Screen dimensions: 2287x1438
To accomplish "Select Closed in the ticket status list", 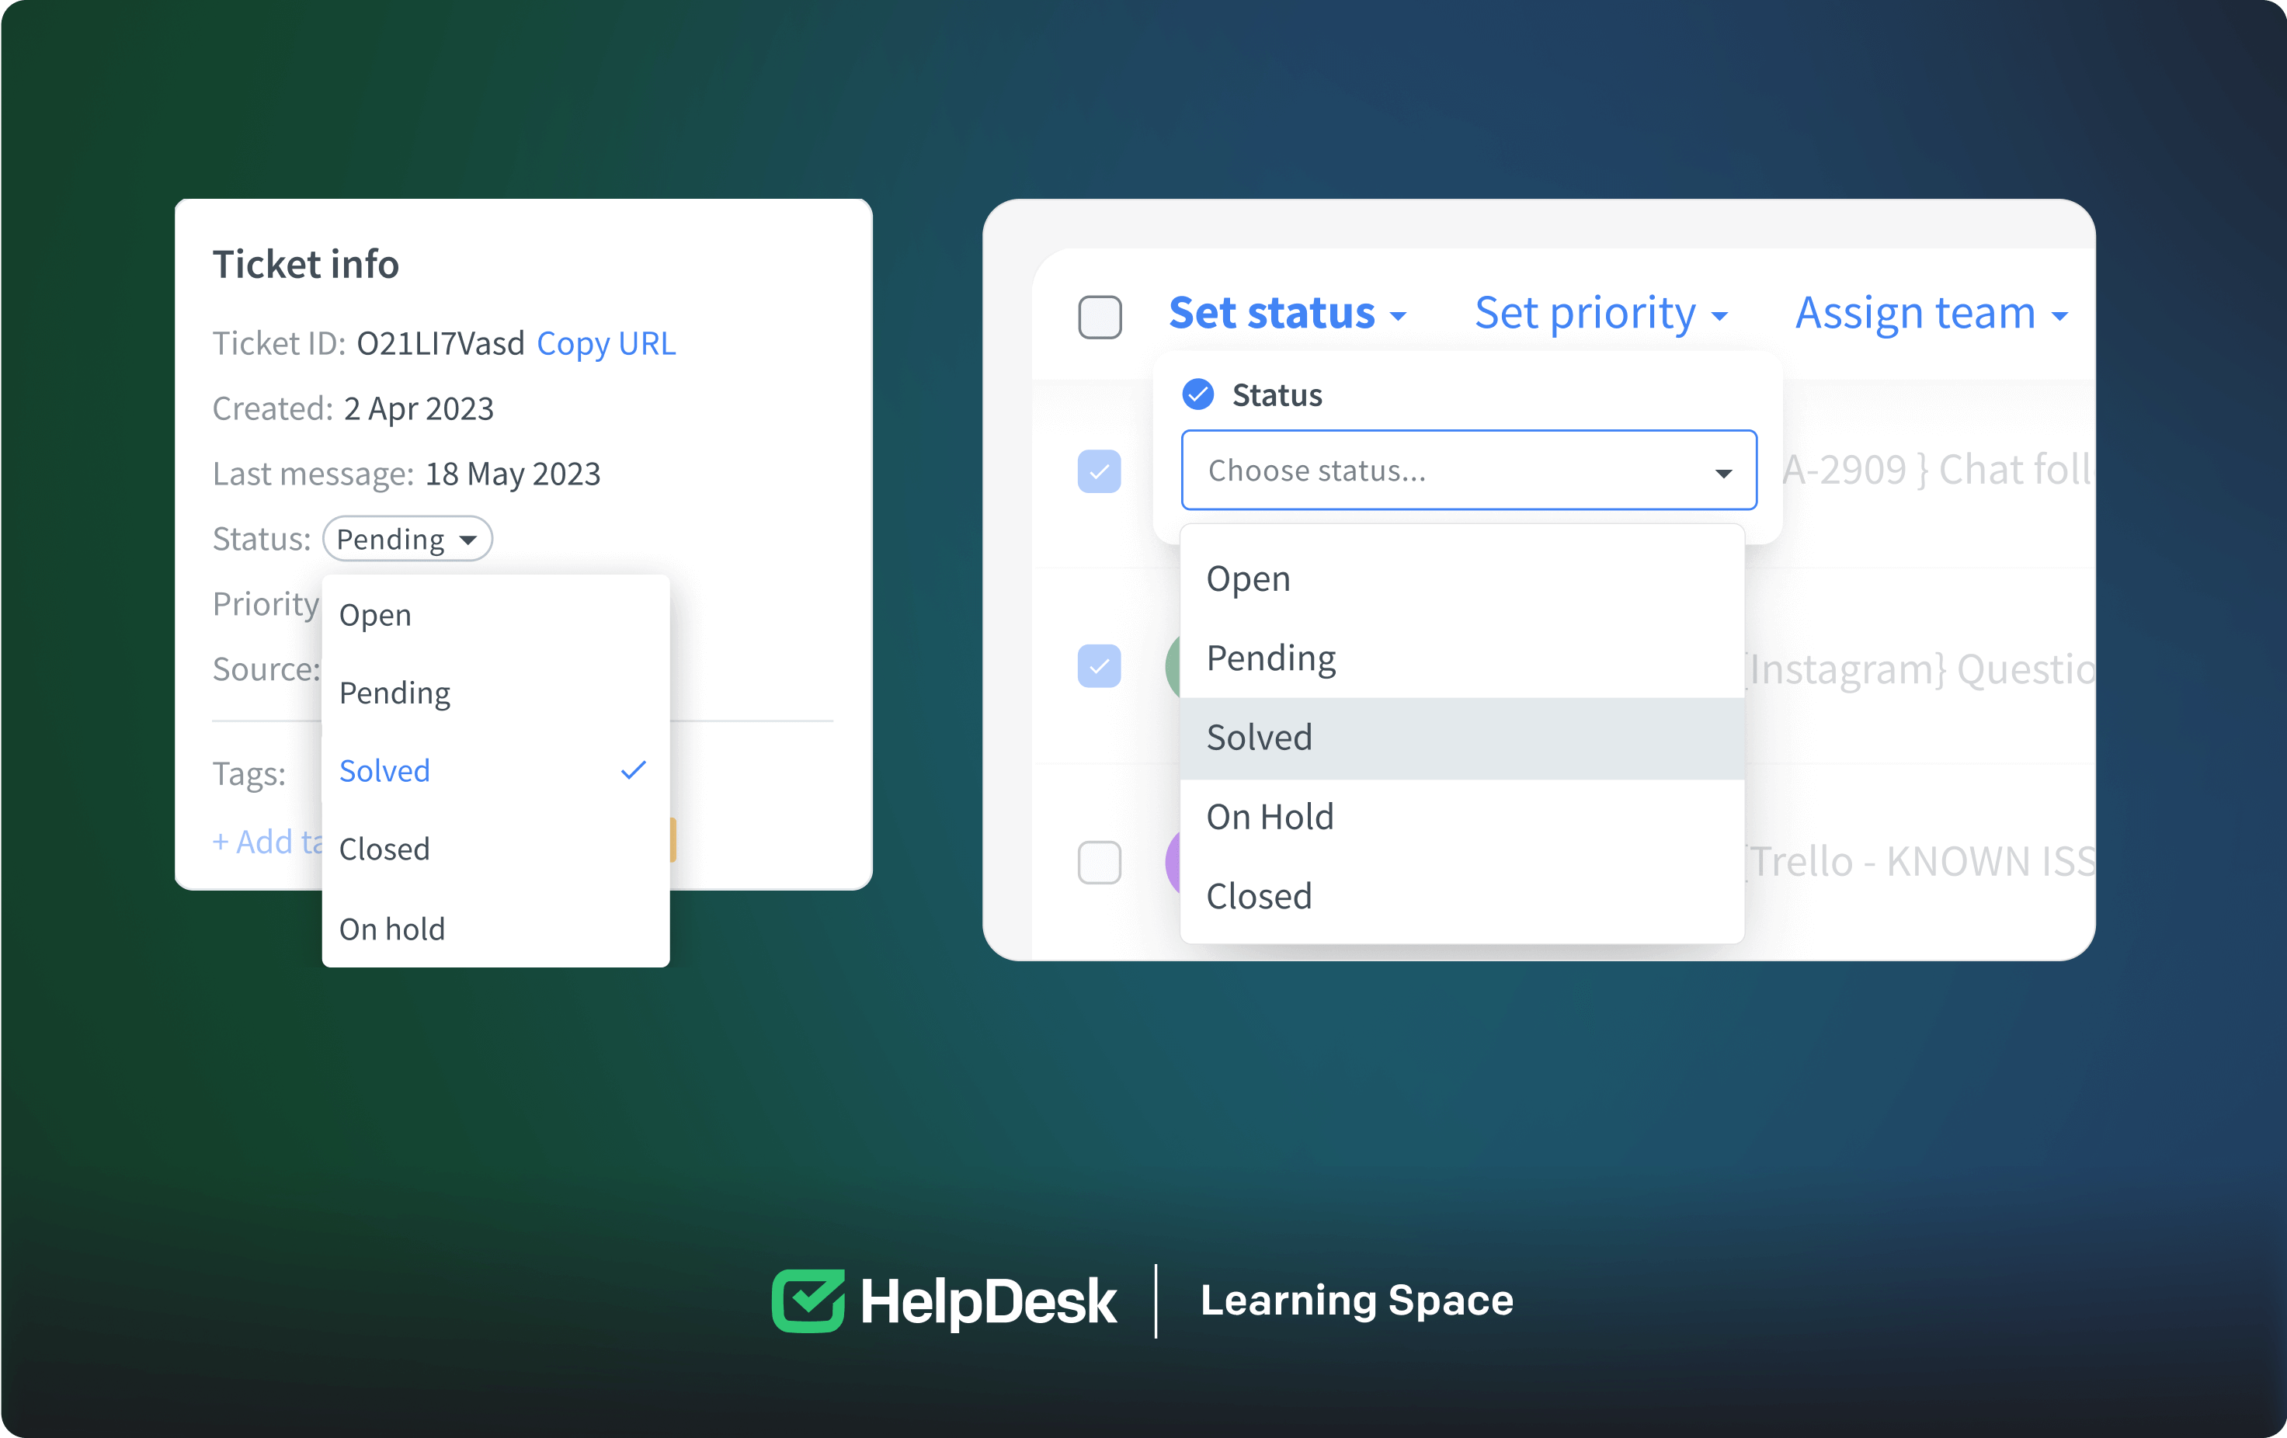I will coord(384,848).
